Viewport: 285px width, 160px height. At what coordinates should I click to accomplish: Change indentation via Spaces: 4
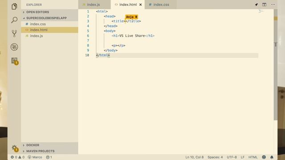pos(215,157)
